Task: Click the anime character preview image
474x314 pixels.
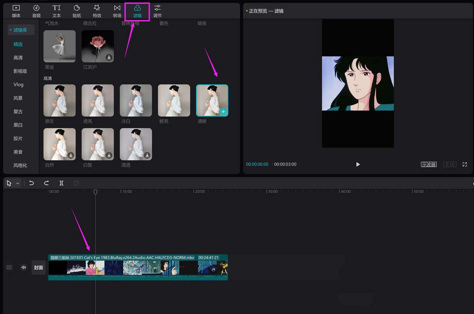Action: click(x=358, y=83)
